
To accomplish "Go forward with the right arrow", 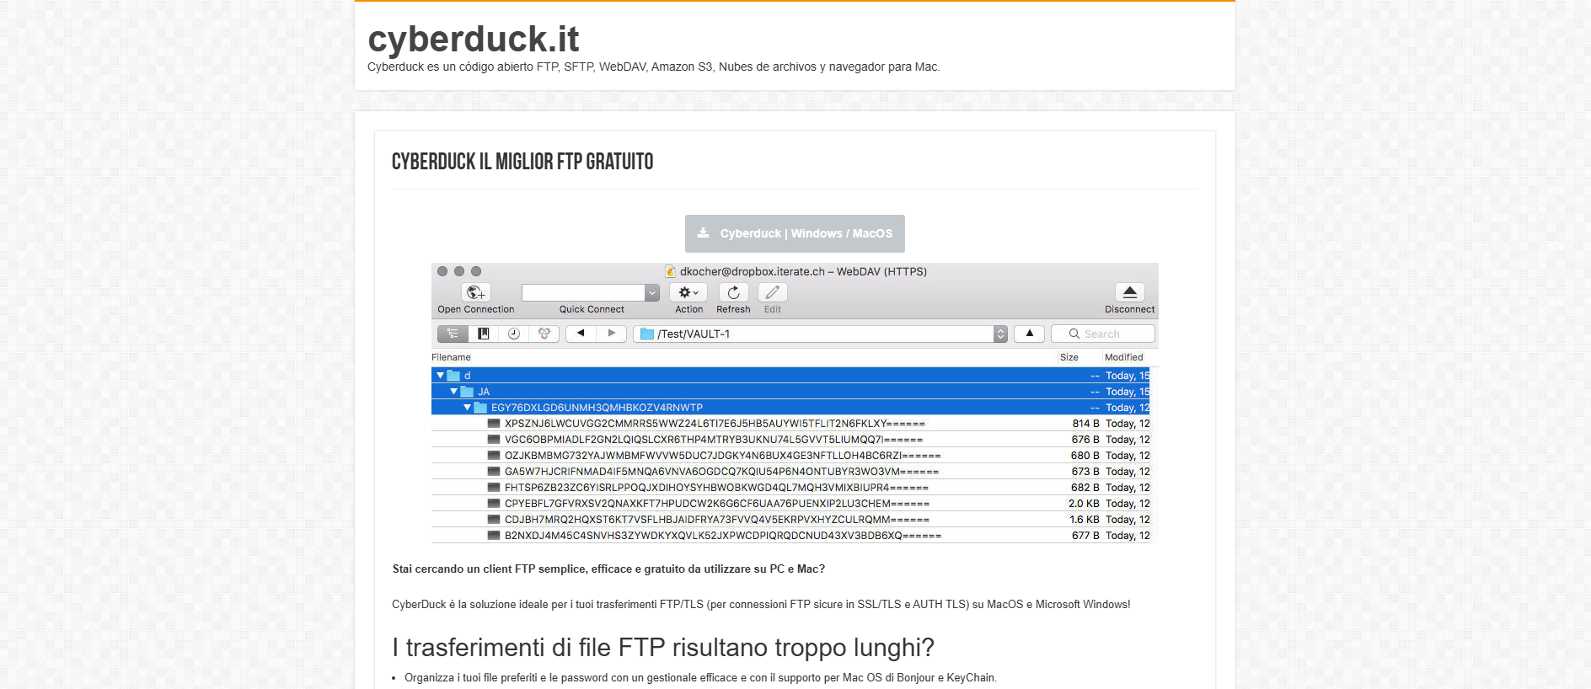I will pyautogui.click(x=611, y=334).
